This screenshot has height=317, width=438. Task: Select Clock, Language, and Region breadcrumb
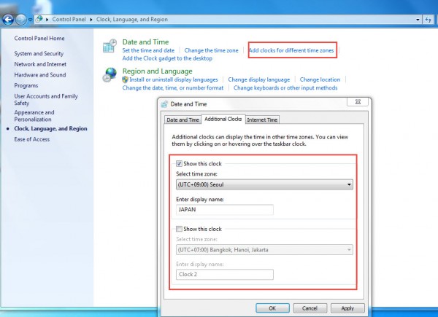[132, 19]
